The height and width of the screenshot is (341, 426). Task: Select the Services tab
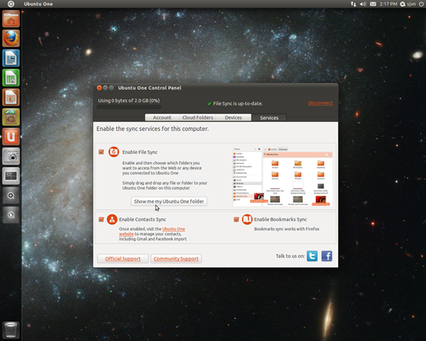[269, 117]
